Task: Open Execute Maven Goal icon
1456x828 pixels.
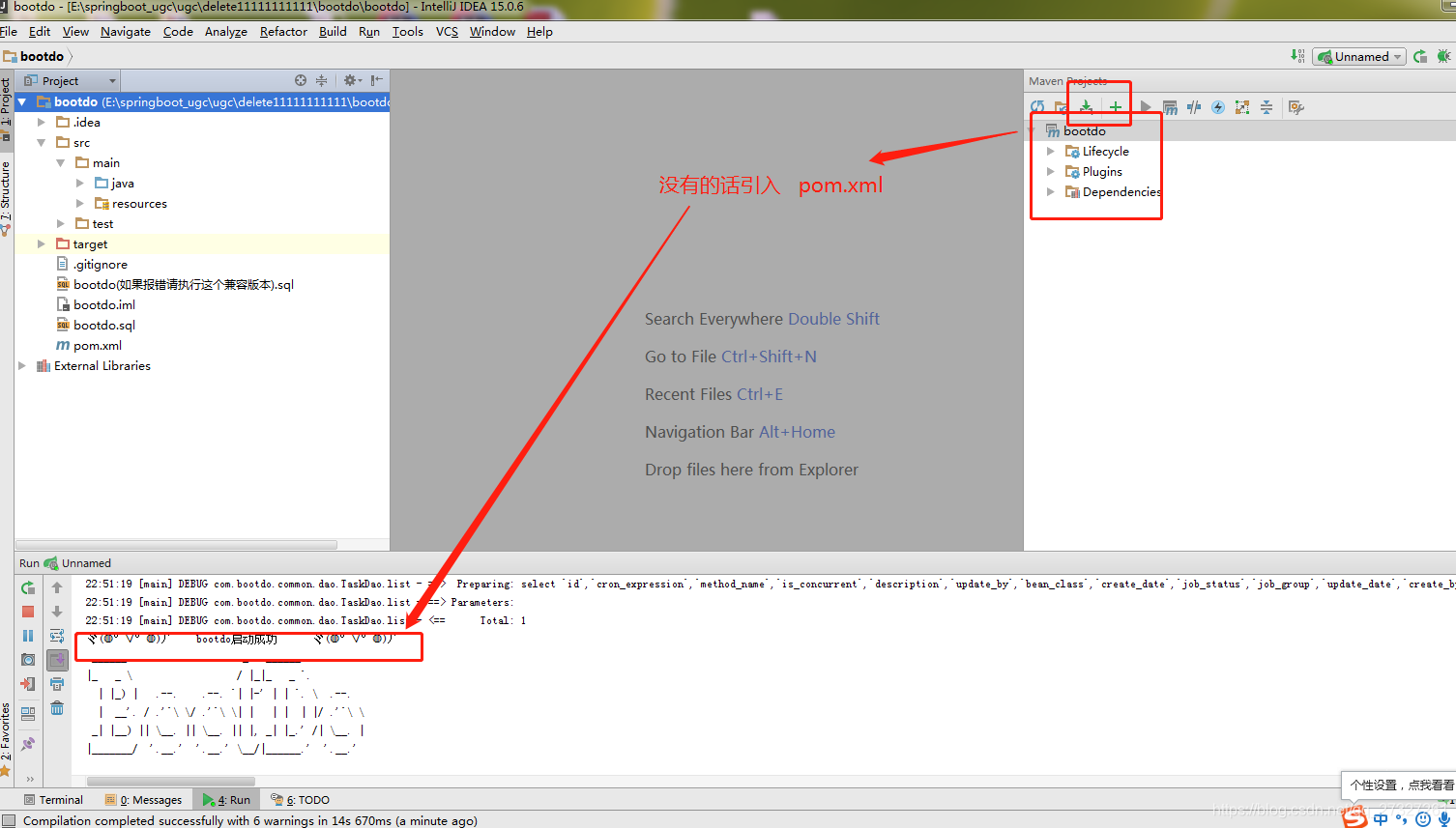Action: (x=1170, y=107)
